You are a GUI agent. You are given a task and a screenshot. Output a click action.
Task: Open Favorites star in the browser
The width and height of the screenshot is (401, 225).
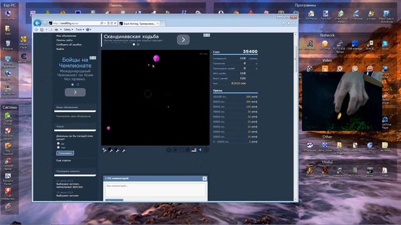[289, 23]
